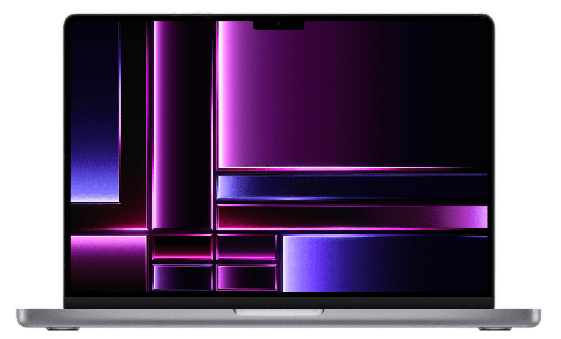Click the lower-right tile of the four small tiles
Image resolution: width=561 pixels, height=339 pixels.
pyautogui.click(x=246, y=277)
